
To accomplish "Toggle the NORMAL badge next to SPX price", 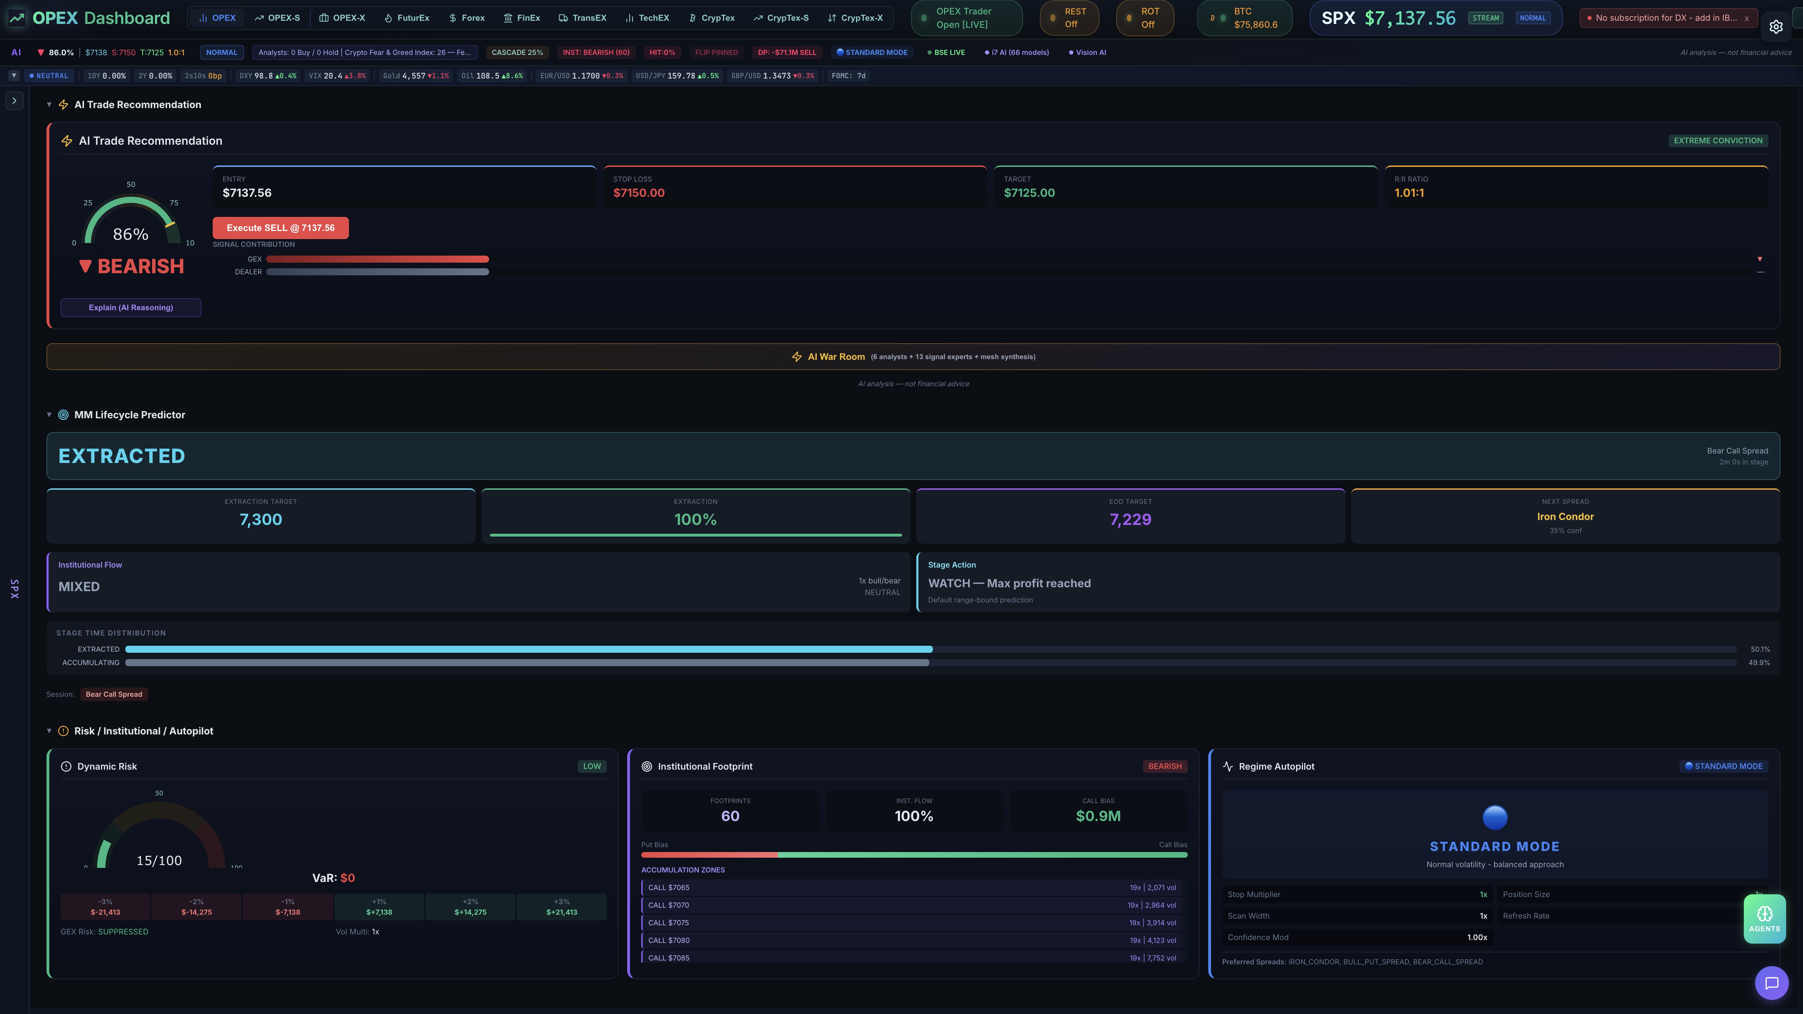I will [x=1533, y=18].
